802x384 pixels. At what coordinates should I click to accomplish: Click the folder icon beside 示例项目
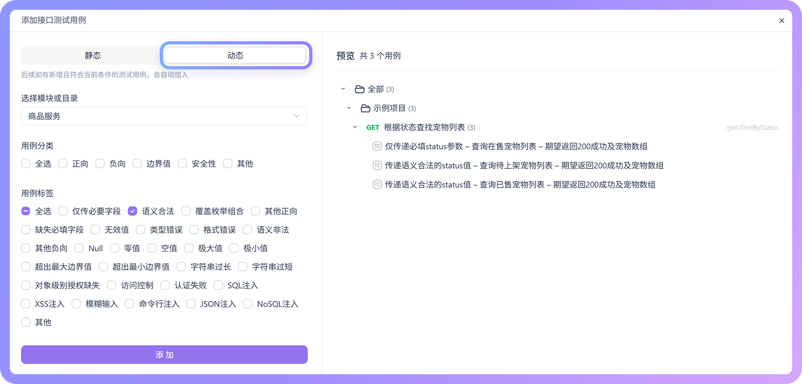[366, 108]
